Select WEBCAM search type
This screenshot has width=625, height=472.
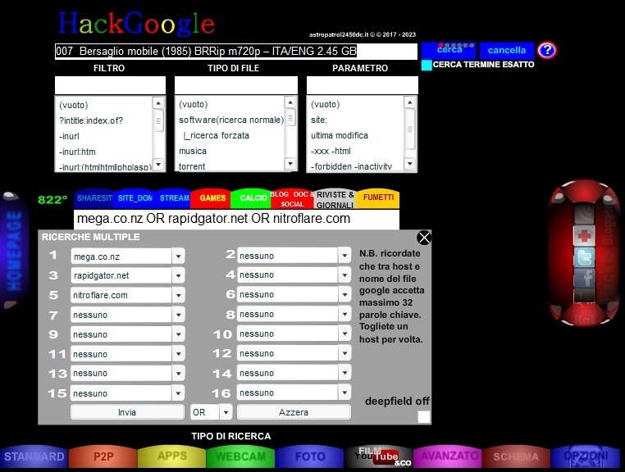point(241,456)
